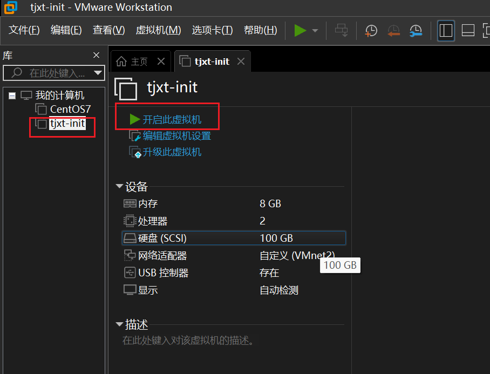This screenshot has height=374, width=490.
Task: Open the power options dropdown arrow
Action: pyautogui.click(x=315, y=31)
